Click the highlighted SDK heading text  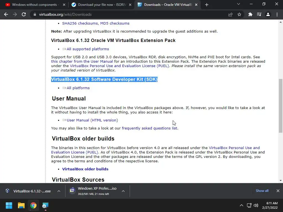(104, 79)
